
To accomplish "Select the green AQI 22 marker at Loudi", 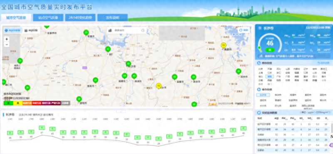I will 96,80.
